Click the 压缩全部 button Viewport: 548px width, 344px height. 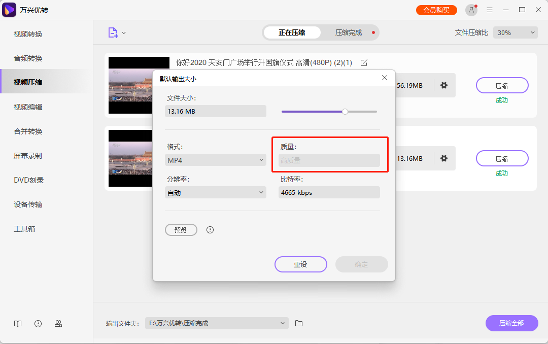click(511, 323)
